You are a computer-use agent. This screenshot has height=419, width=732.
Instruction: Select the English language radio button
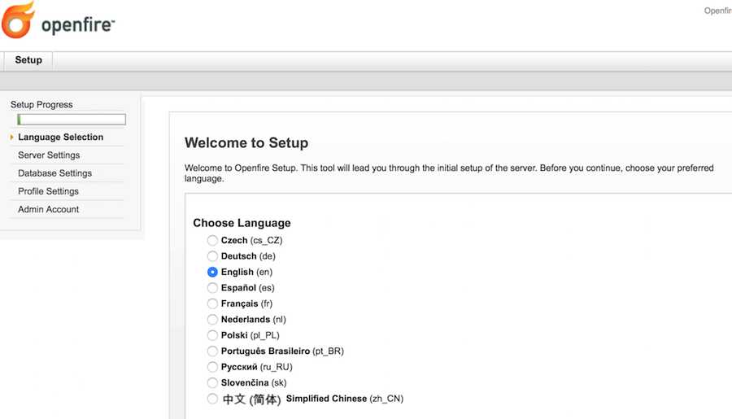[x=212, y=272]
